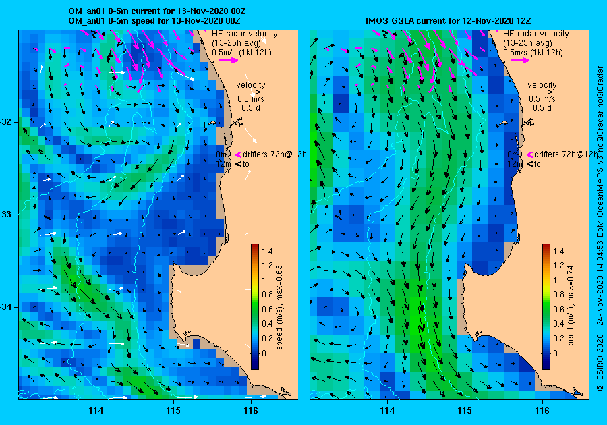Image resolution: width=607 pixels, height=425 pixels.
Task: Click longitude label 116 under left map
Action: coord(251,411)
